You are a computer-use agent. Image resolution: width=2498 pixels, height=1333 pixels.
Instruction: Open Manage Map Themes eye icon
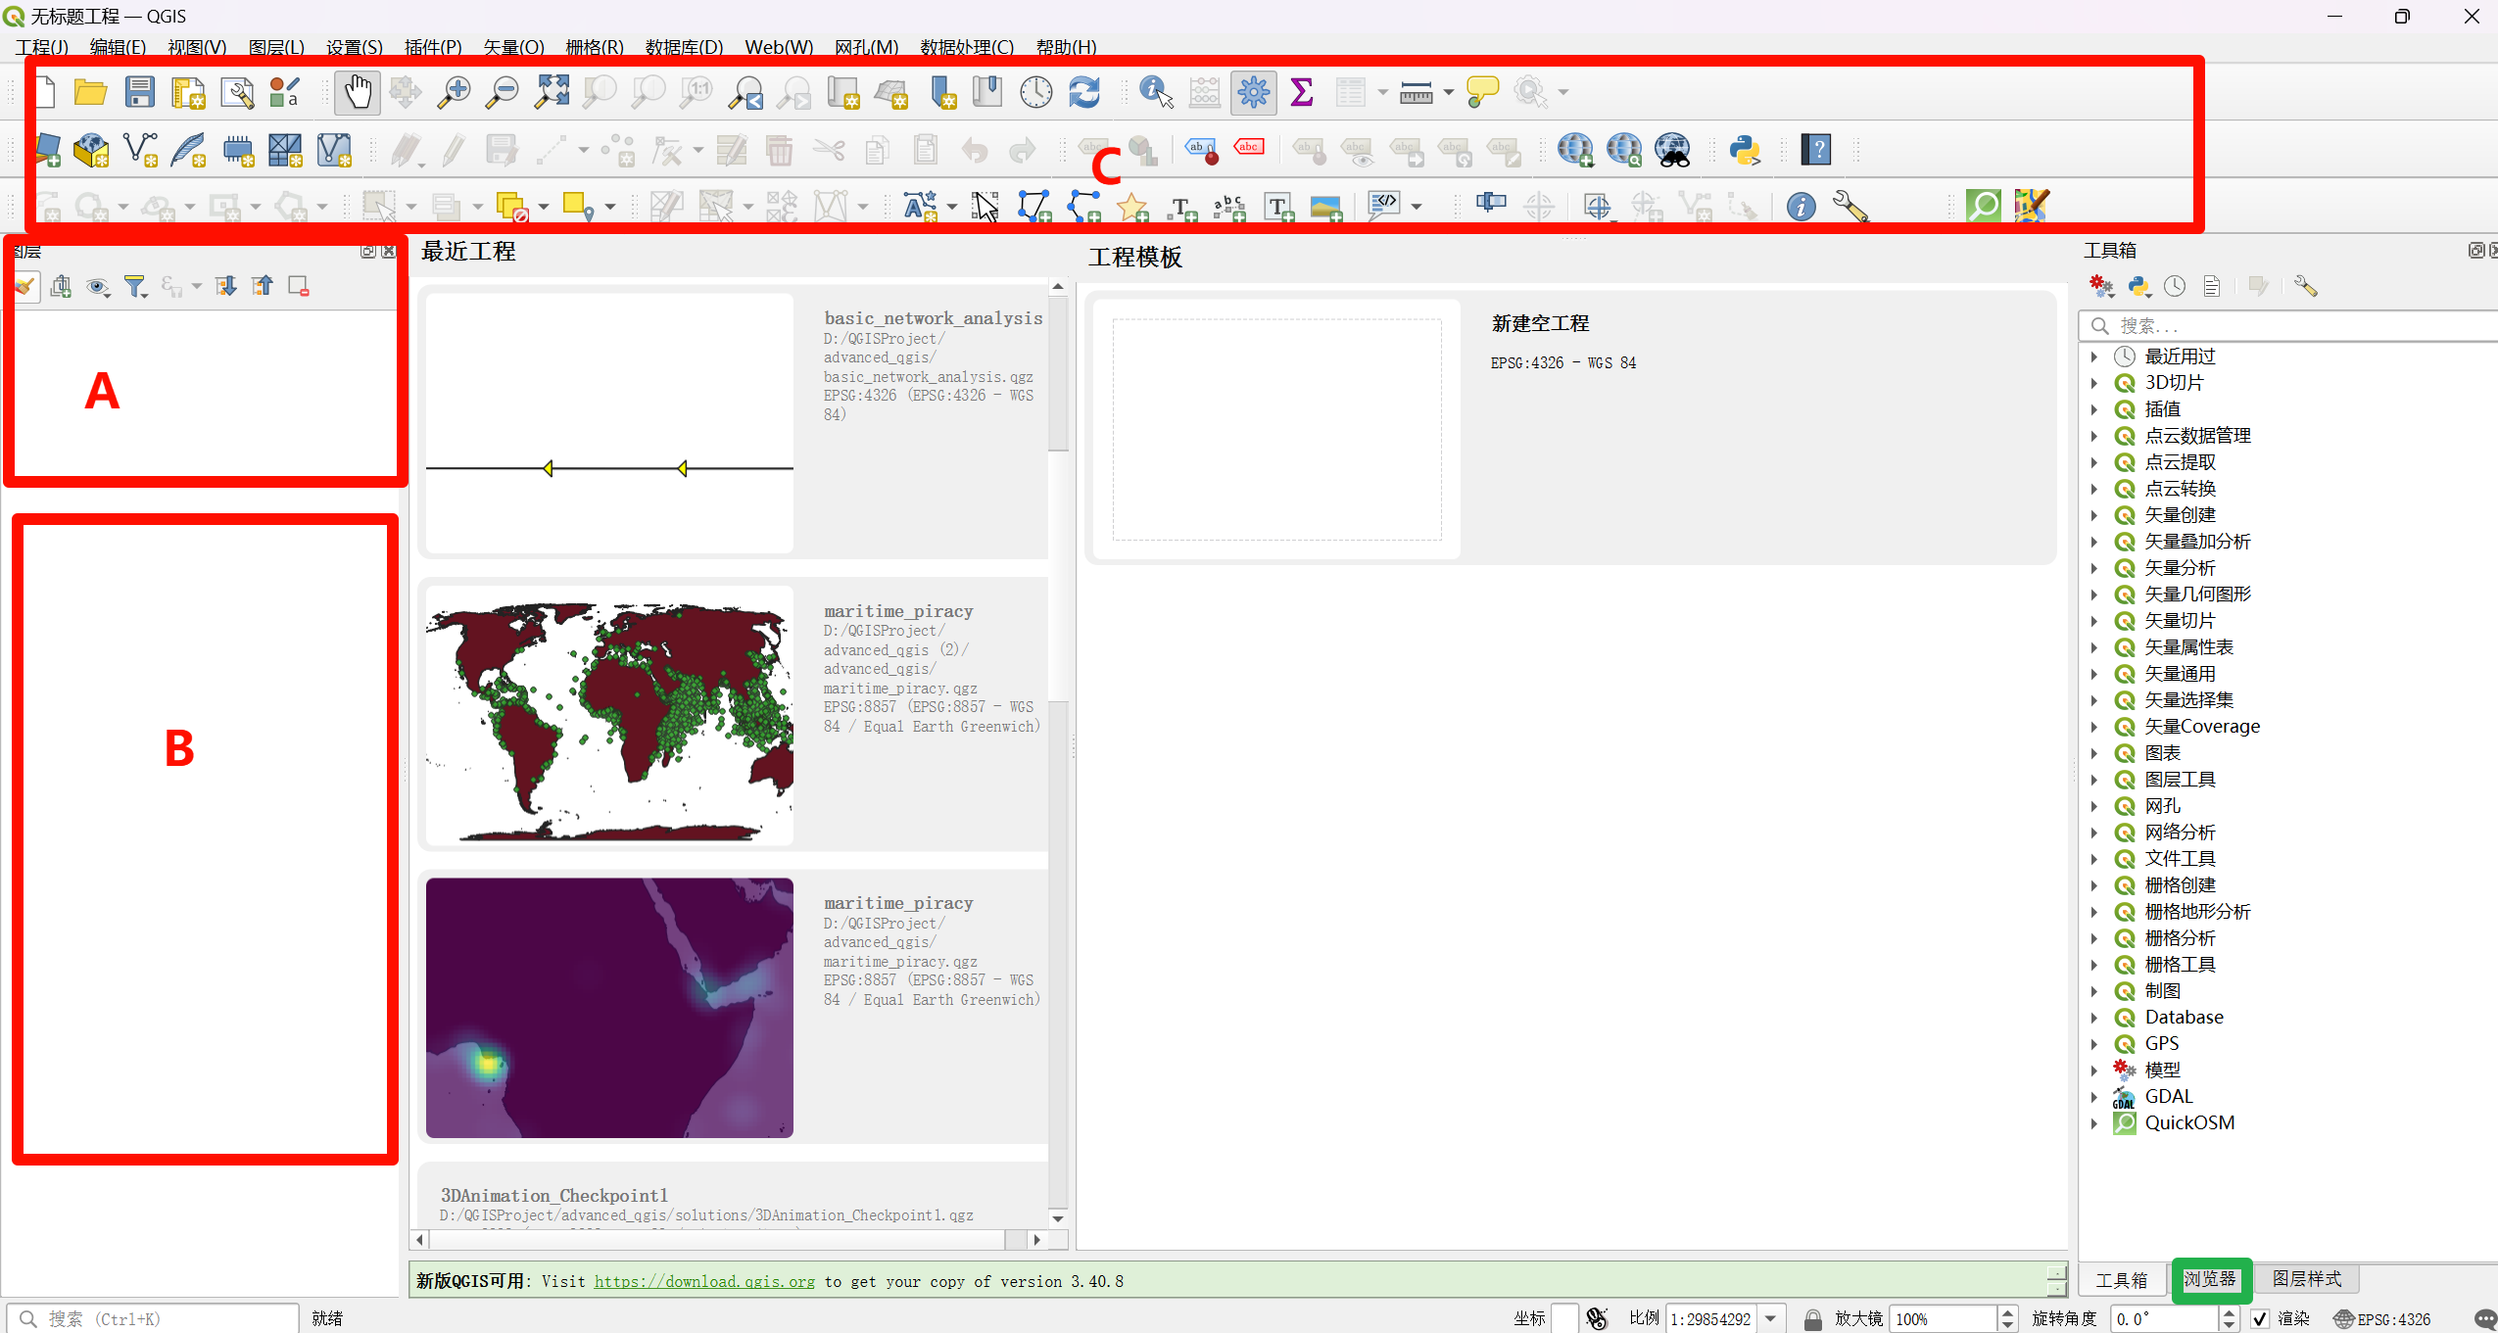[x=97, y=286]
